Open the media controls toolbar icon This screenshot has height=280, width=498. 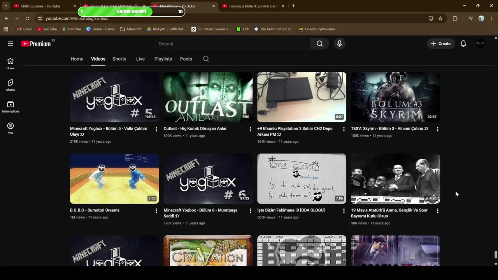pos(471,18)
